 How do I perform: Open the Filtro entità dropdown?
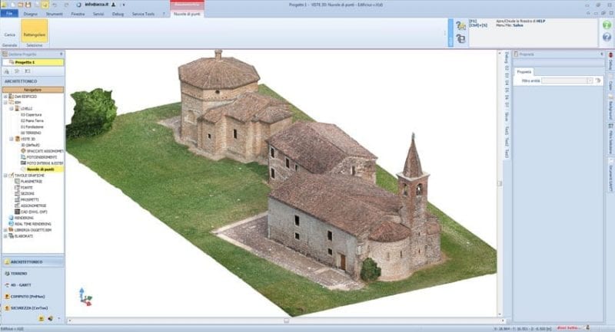pyautogui.click(x=590, y=80)
